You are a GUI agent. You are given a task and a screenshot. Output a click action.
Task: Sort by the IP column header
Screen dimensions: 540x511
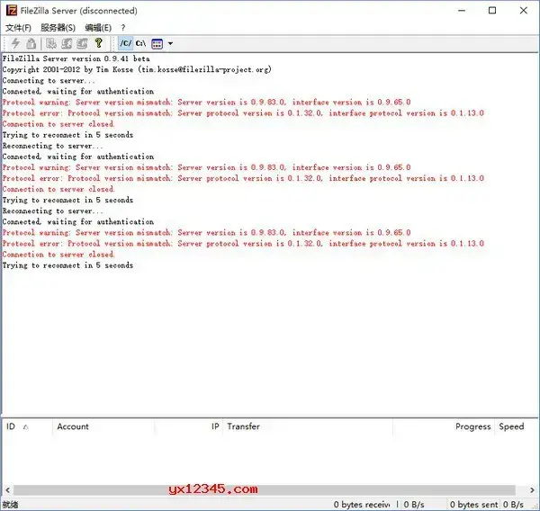coord(188,426)
